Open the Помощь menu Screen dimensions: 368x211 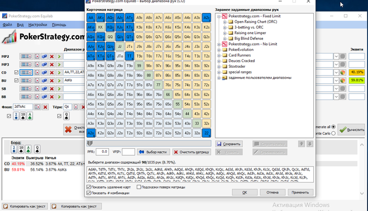tap(59, 25)
